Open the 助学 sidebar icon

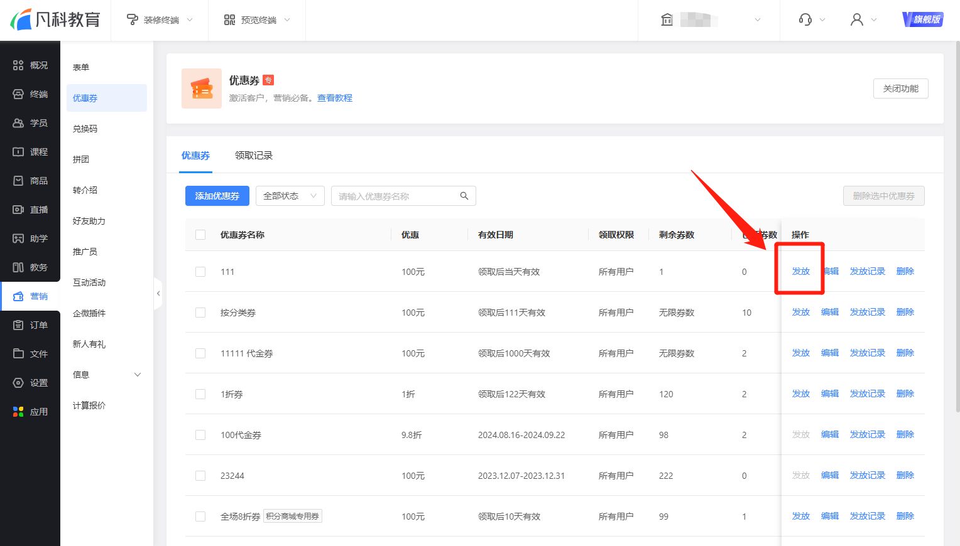coord(18,238)
